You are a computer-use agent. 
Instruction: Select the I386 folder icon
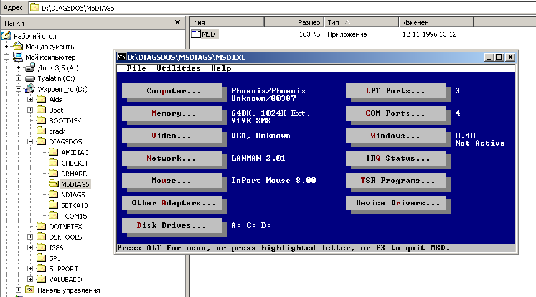[x=41, y=247]
